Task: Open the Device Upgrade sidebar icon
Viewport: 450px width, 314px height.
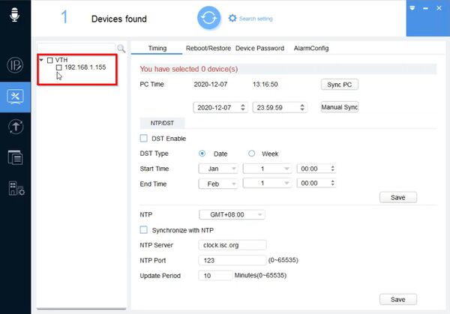Action: pyautogui.click(x=16, y=127)
